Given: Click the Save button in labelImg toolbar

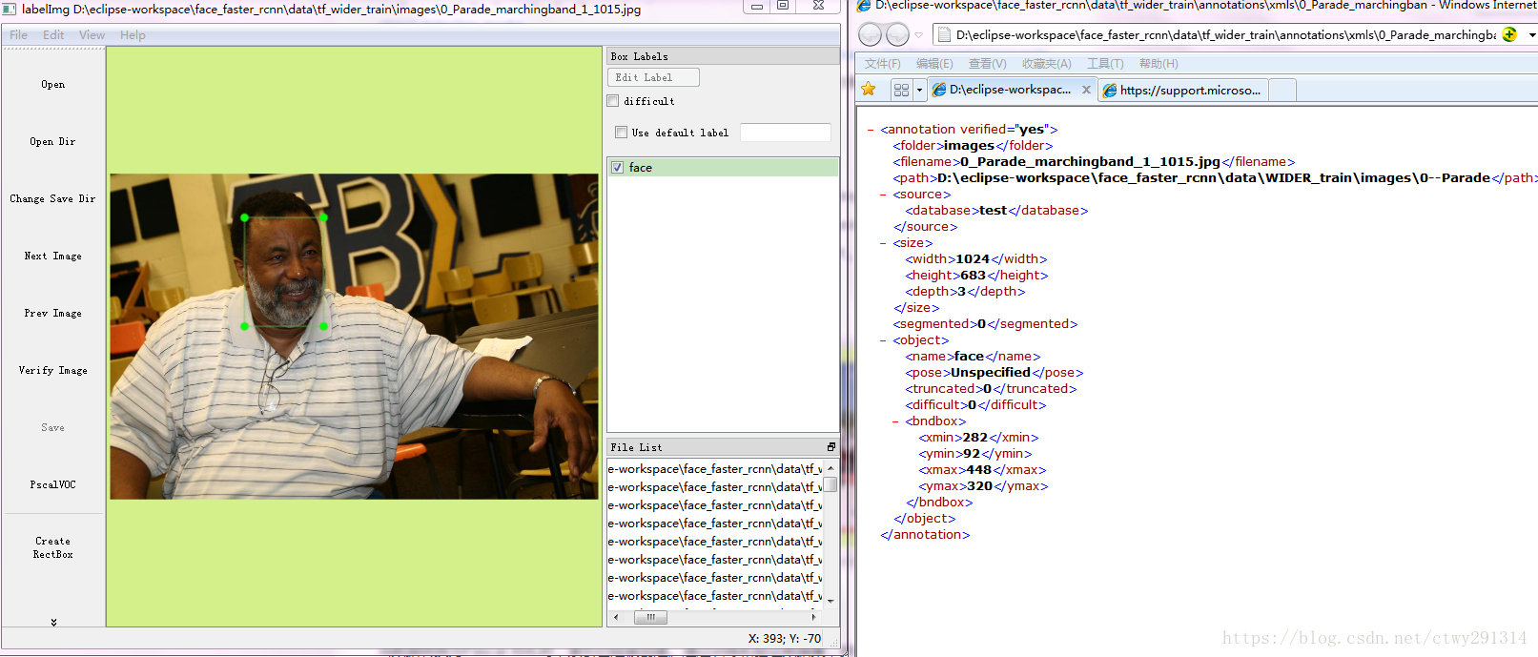Looking at the screenshot, I should [53, 428].
